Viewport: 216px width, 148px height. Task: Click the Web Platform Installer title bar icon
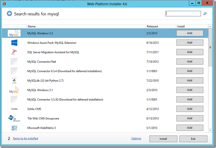(4, 4)
